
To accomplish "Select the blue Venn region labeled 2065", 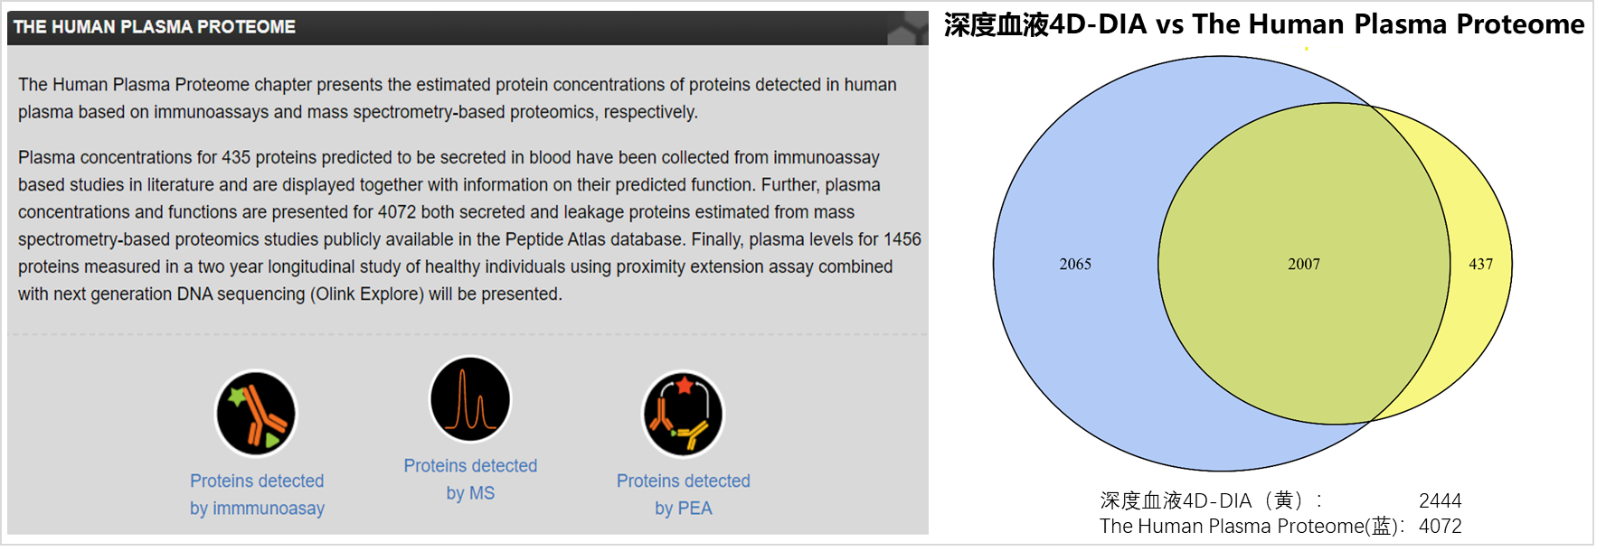I will tap(1075, 264).
